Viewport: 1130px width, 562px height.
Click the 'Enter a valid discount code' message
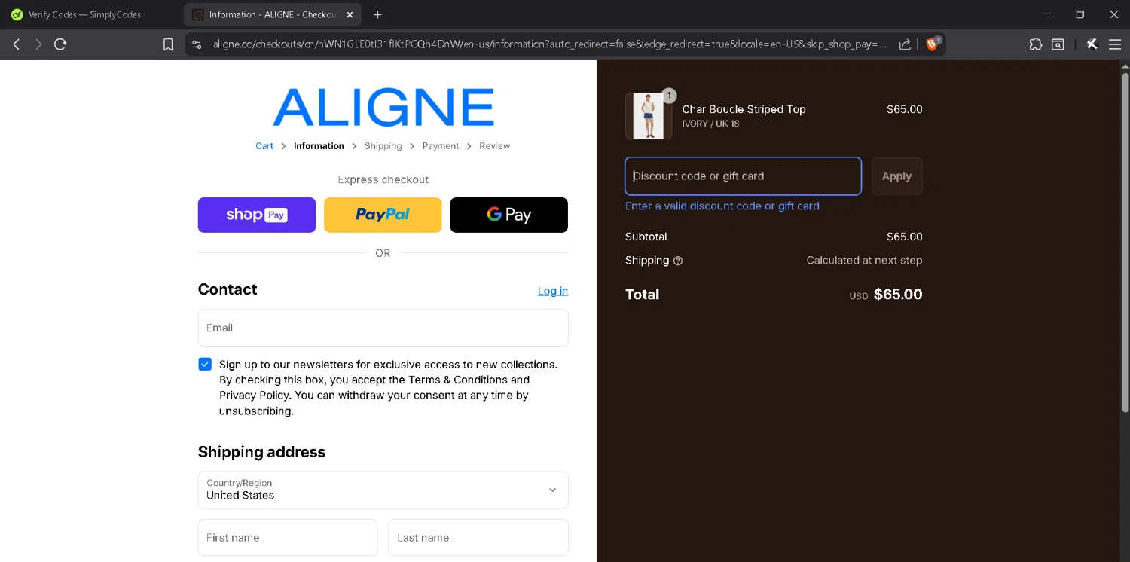click(x=722, y=206)
